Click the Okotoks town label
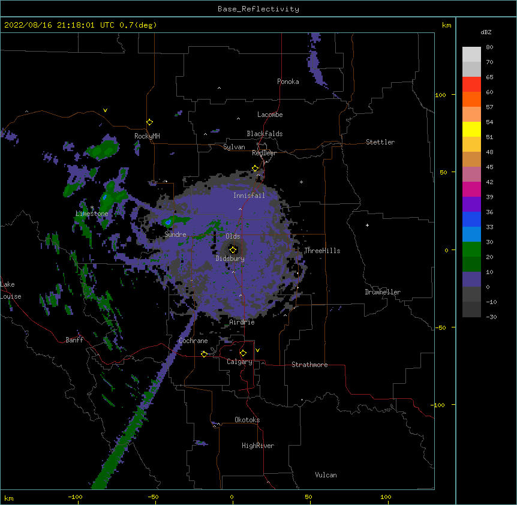 [x=247, y=420]
